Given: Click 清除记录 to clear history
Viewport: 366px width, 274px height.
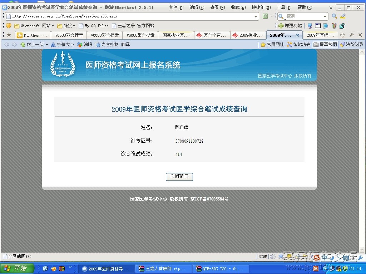Looking at the screenshot, I should tap(351, 45).
